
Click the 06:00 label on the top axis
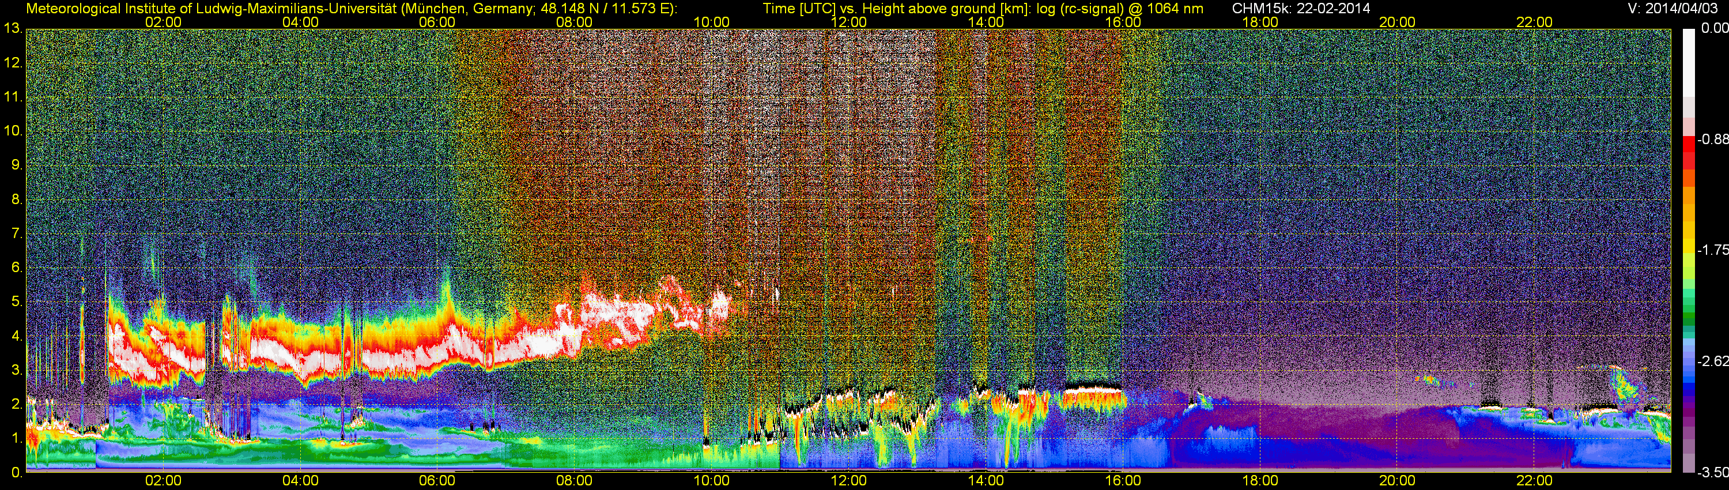tap(437, 22)
